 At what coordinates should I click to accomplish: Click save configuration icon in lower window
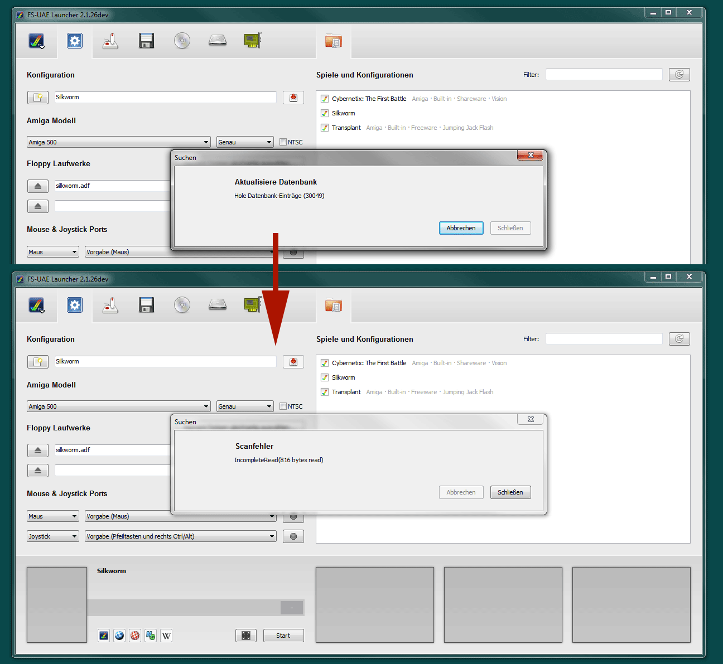click(x=293, y=362)
